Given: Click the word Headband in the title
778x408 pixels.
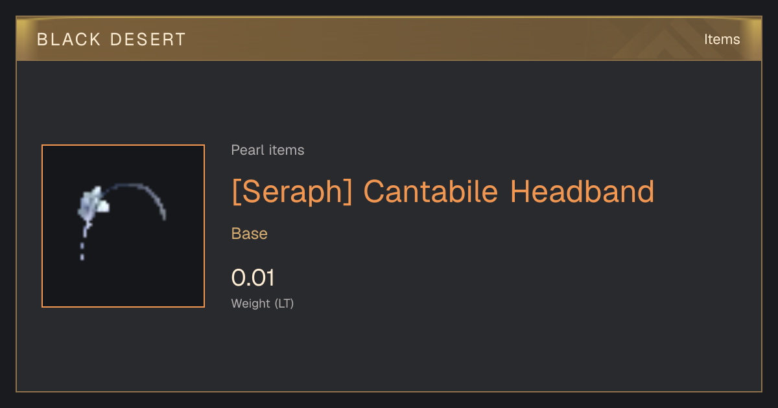Looking at the screenshot, I should click(x=582, y=192).
